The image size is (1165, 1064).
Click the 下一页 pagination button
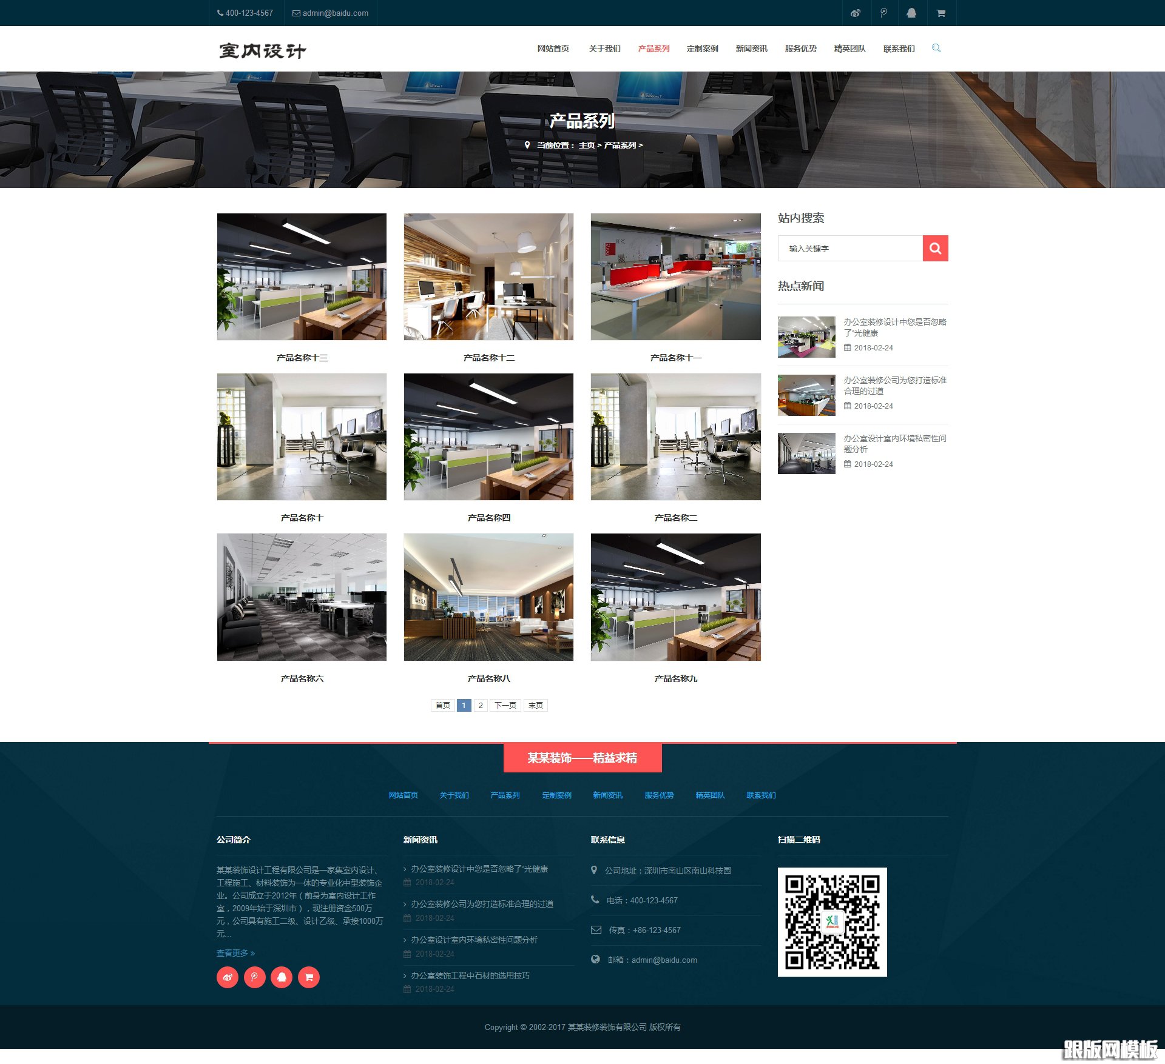pos(505,705)
